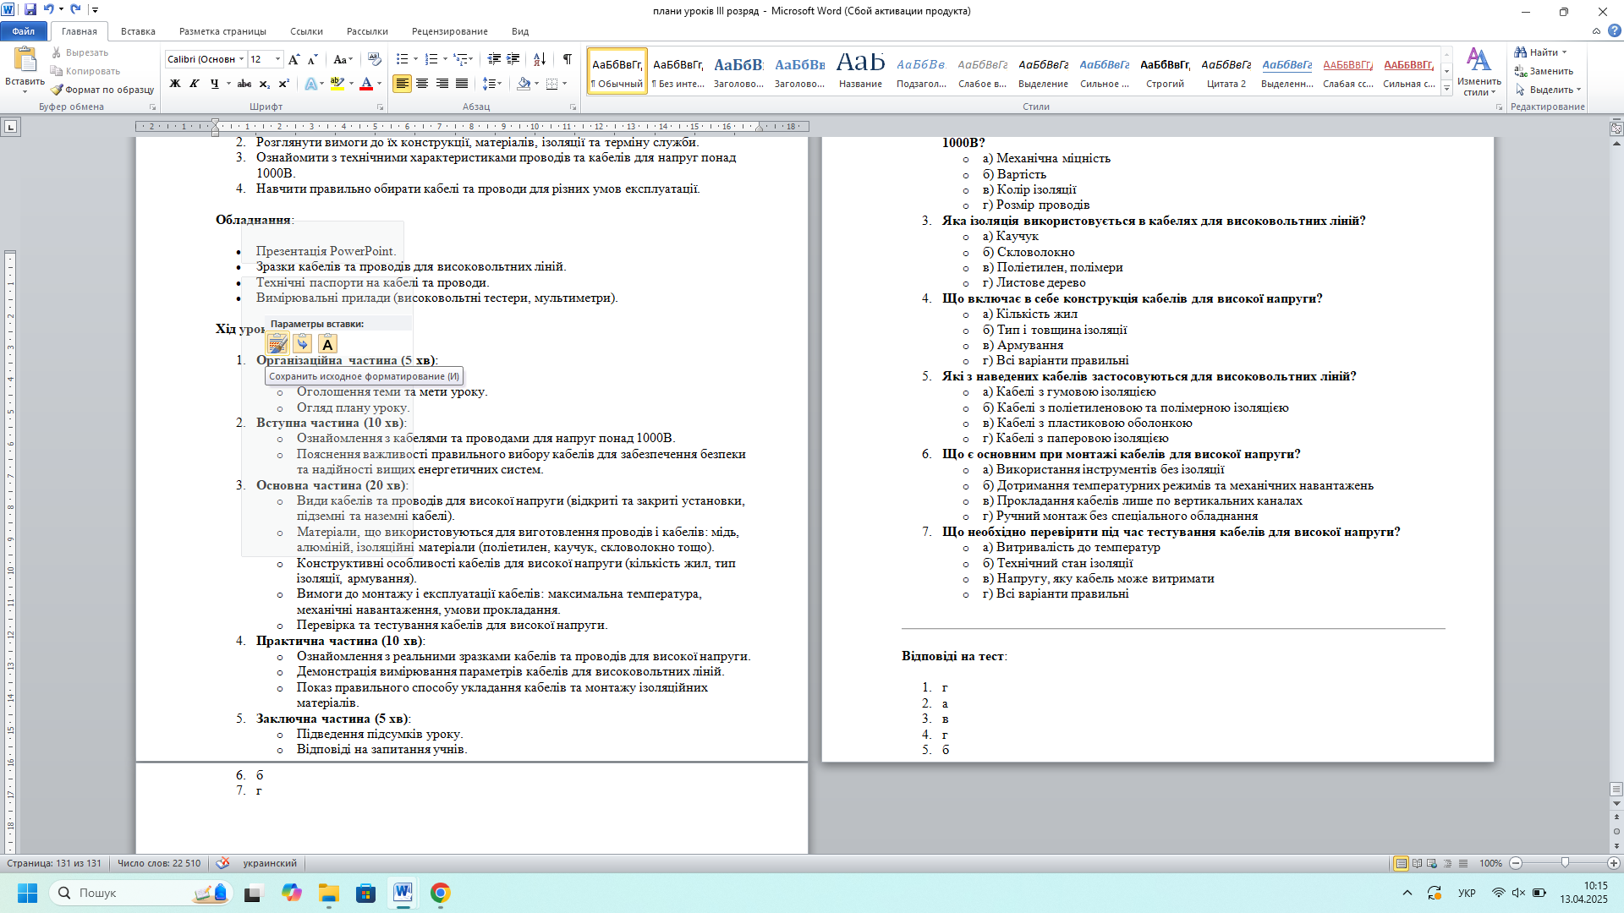Click the sort A-Z icon
The image size is (1624, 913).
point(539,59)
